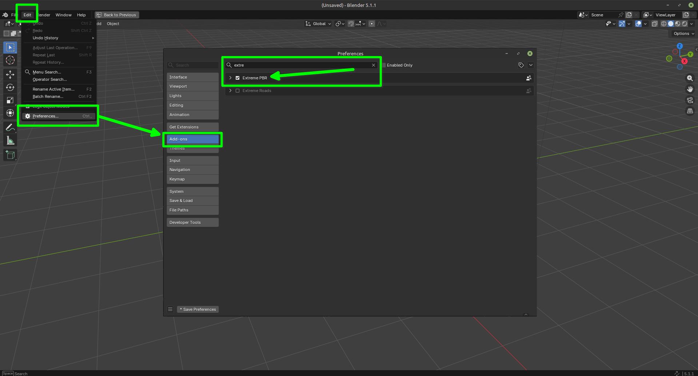Click the add-on tags filter icon
This screenshot has height=376, width=698.
[521, 65]
